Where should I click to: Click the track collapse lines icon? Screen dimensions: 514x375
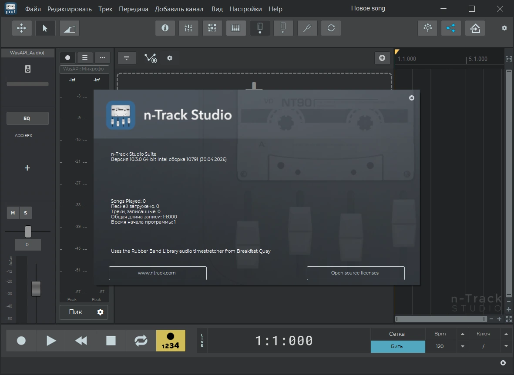[x=127, y=58]
